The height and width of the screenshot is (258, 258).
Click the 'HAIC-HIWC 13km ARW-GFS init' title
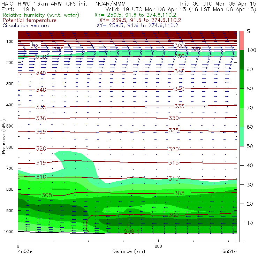(x=44, y=4)
